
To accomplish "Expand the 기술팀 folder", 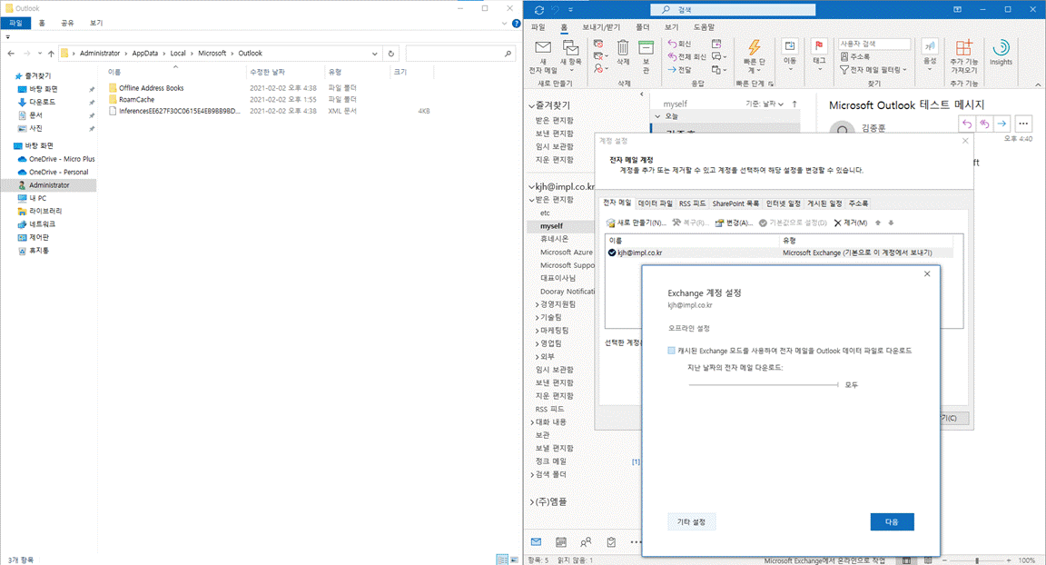I will click(537, 318).
